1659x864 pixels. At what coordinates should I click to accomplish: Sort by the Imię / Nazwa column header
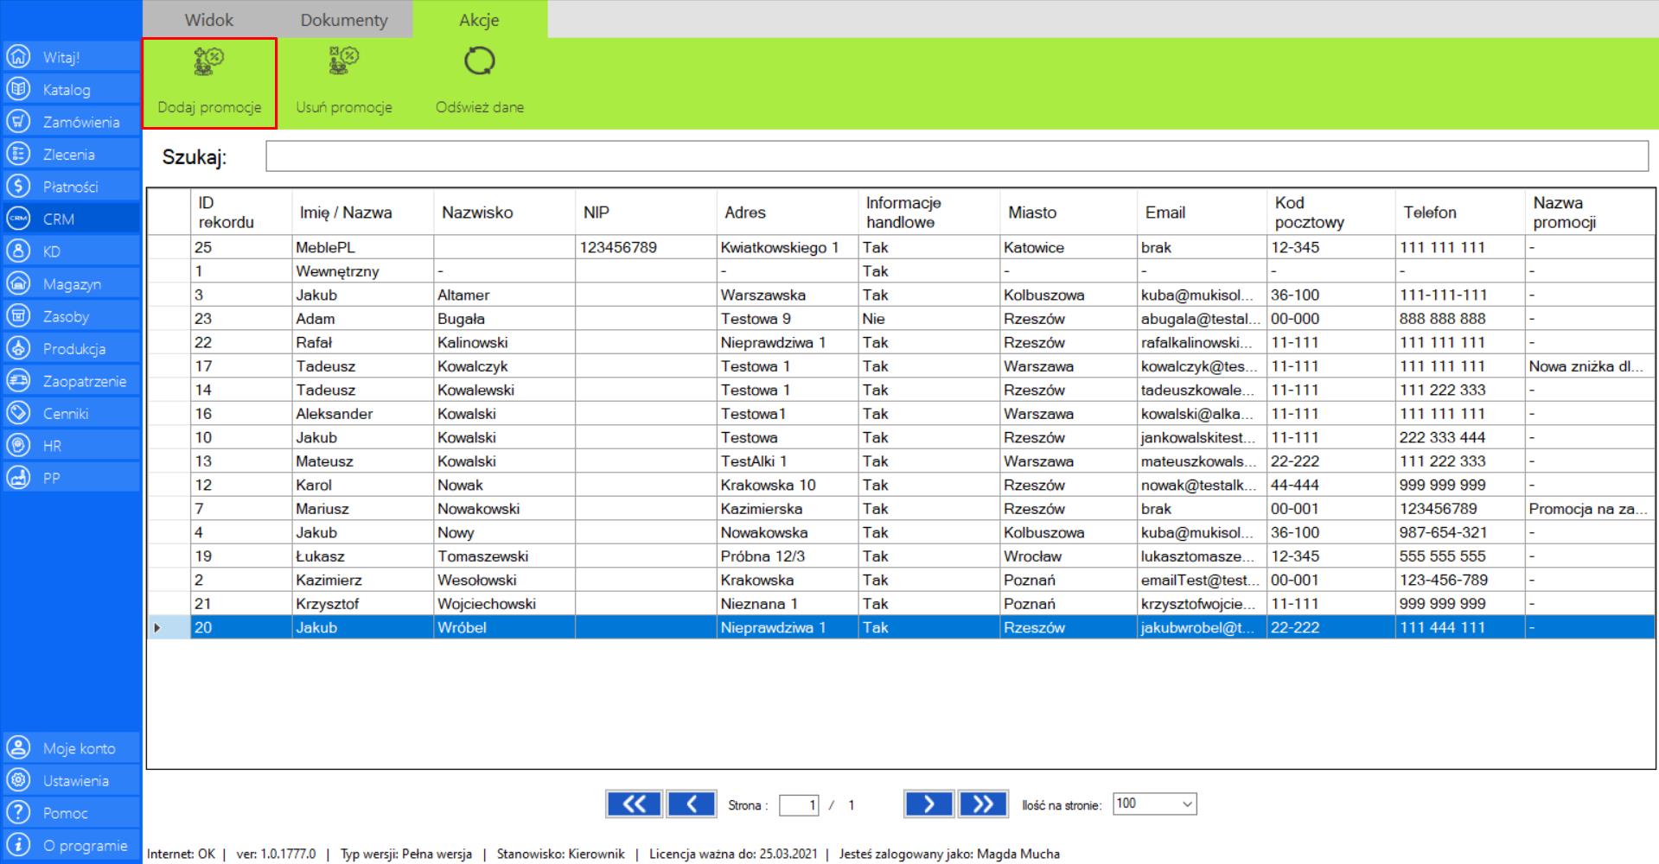pos(362,213)
